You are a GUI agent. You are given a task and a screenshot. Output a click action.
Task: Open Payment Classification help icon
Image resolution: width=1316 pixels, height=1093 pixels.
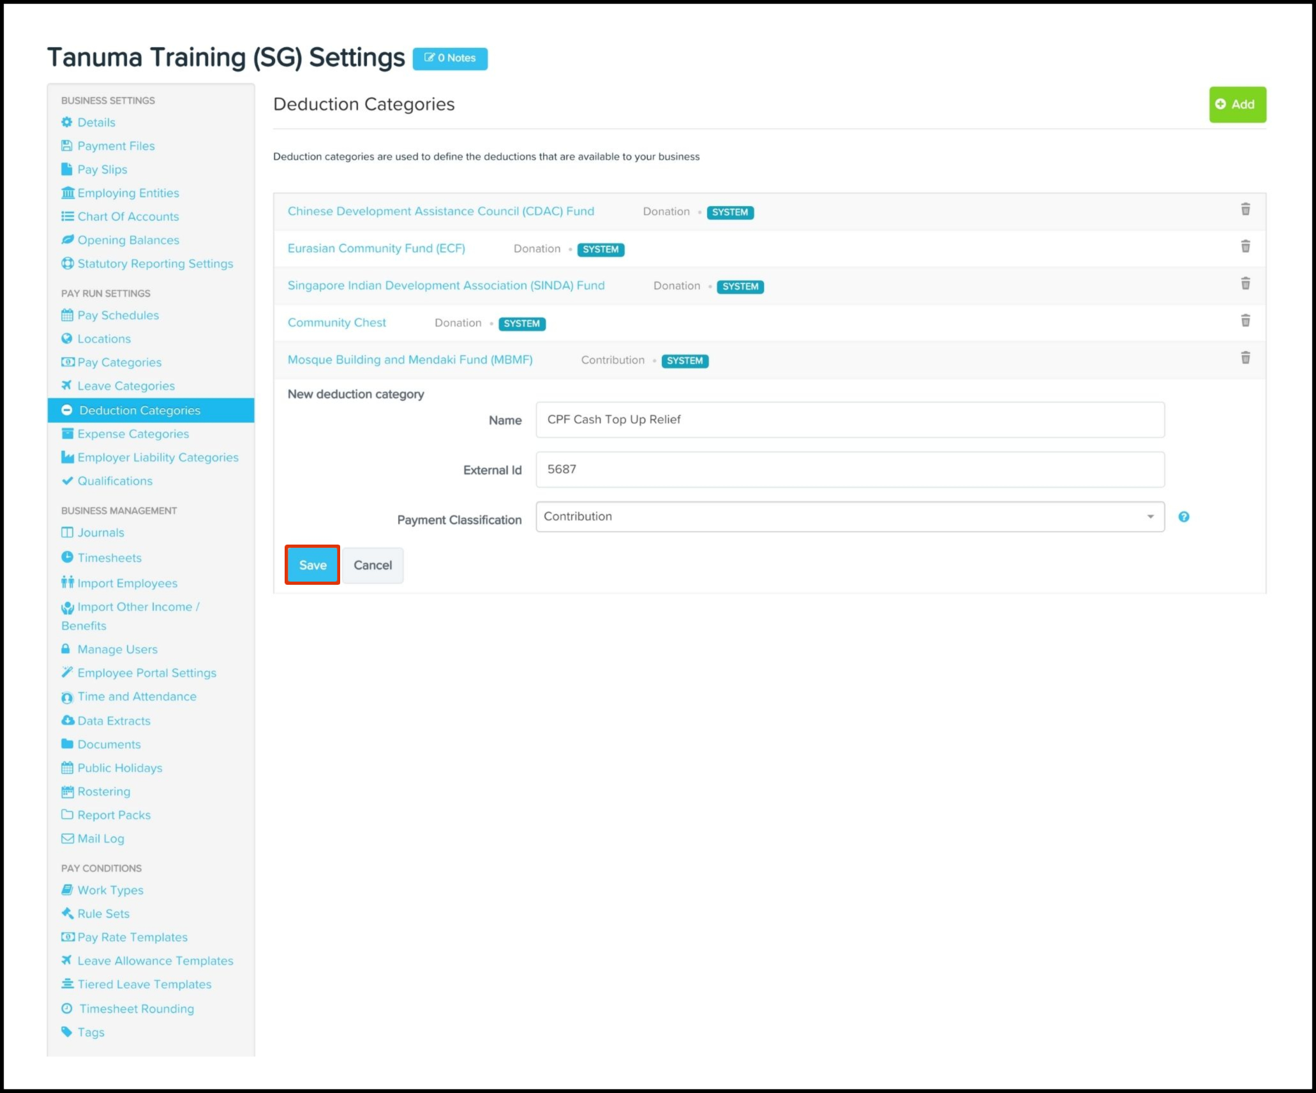pyautogui.click(x=1183, y=517)
